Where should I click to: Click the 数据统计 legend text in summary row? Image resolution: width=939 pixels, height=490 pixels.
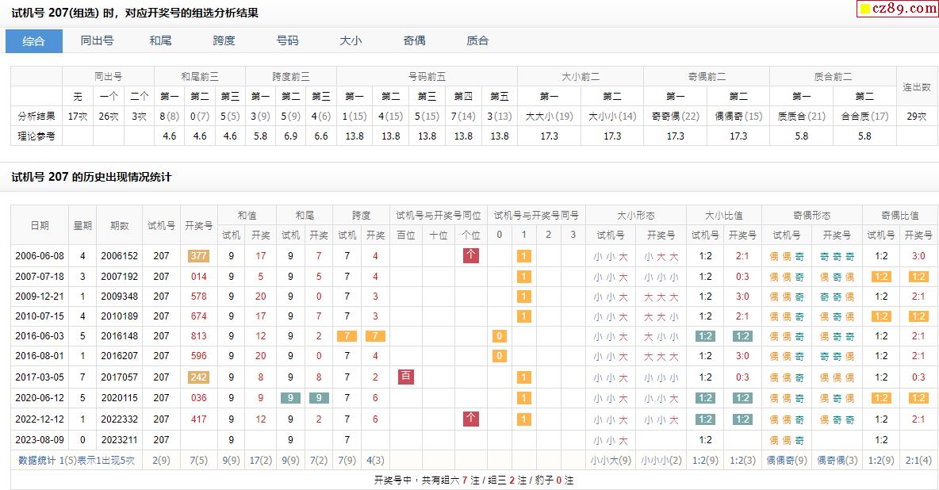click(77, 460)
